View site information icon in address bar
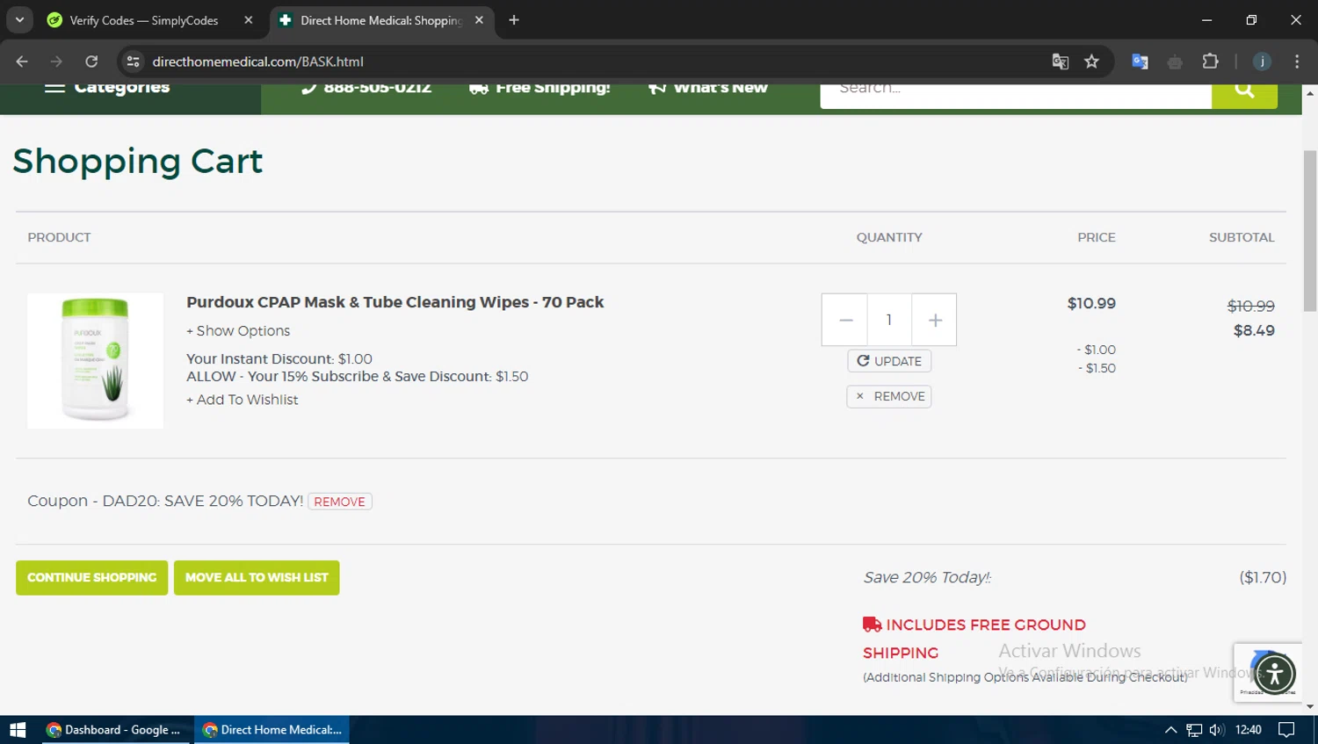Screen dimensions: 1318x744 tap(133, 61)
